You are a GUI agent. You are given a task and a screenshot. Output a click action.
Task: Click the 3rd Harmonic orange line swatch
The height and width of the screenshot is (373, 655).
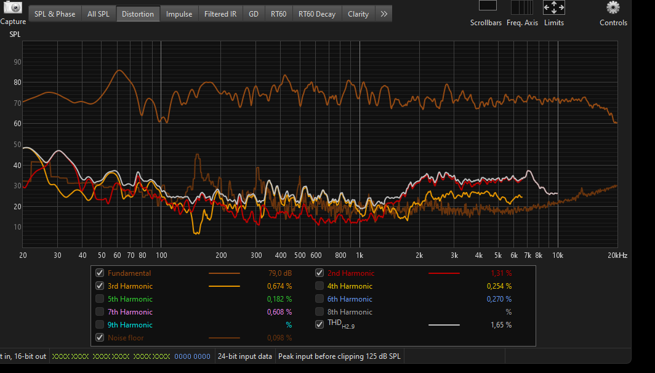pyautogui.click(x=224, y=286)
